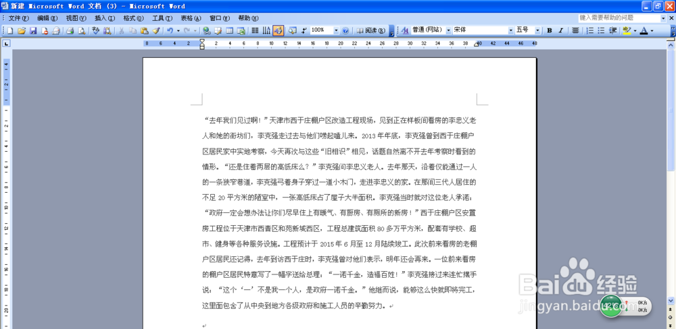Viewport: 676px width, 329px height.
Task: Open the style dropdown 普通 (网站)
Action: point(448,30)
